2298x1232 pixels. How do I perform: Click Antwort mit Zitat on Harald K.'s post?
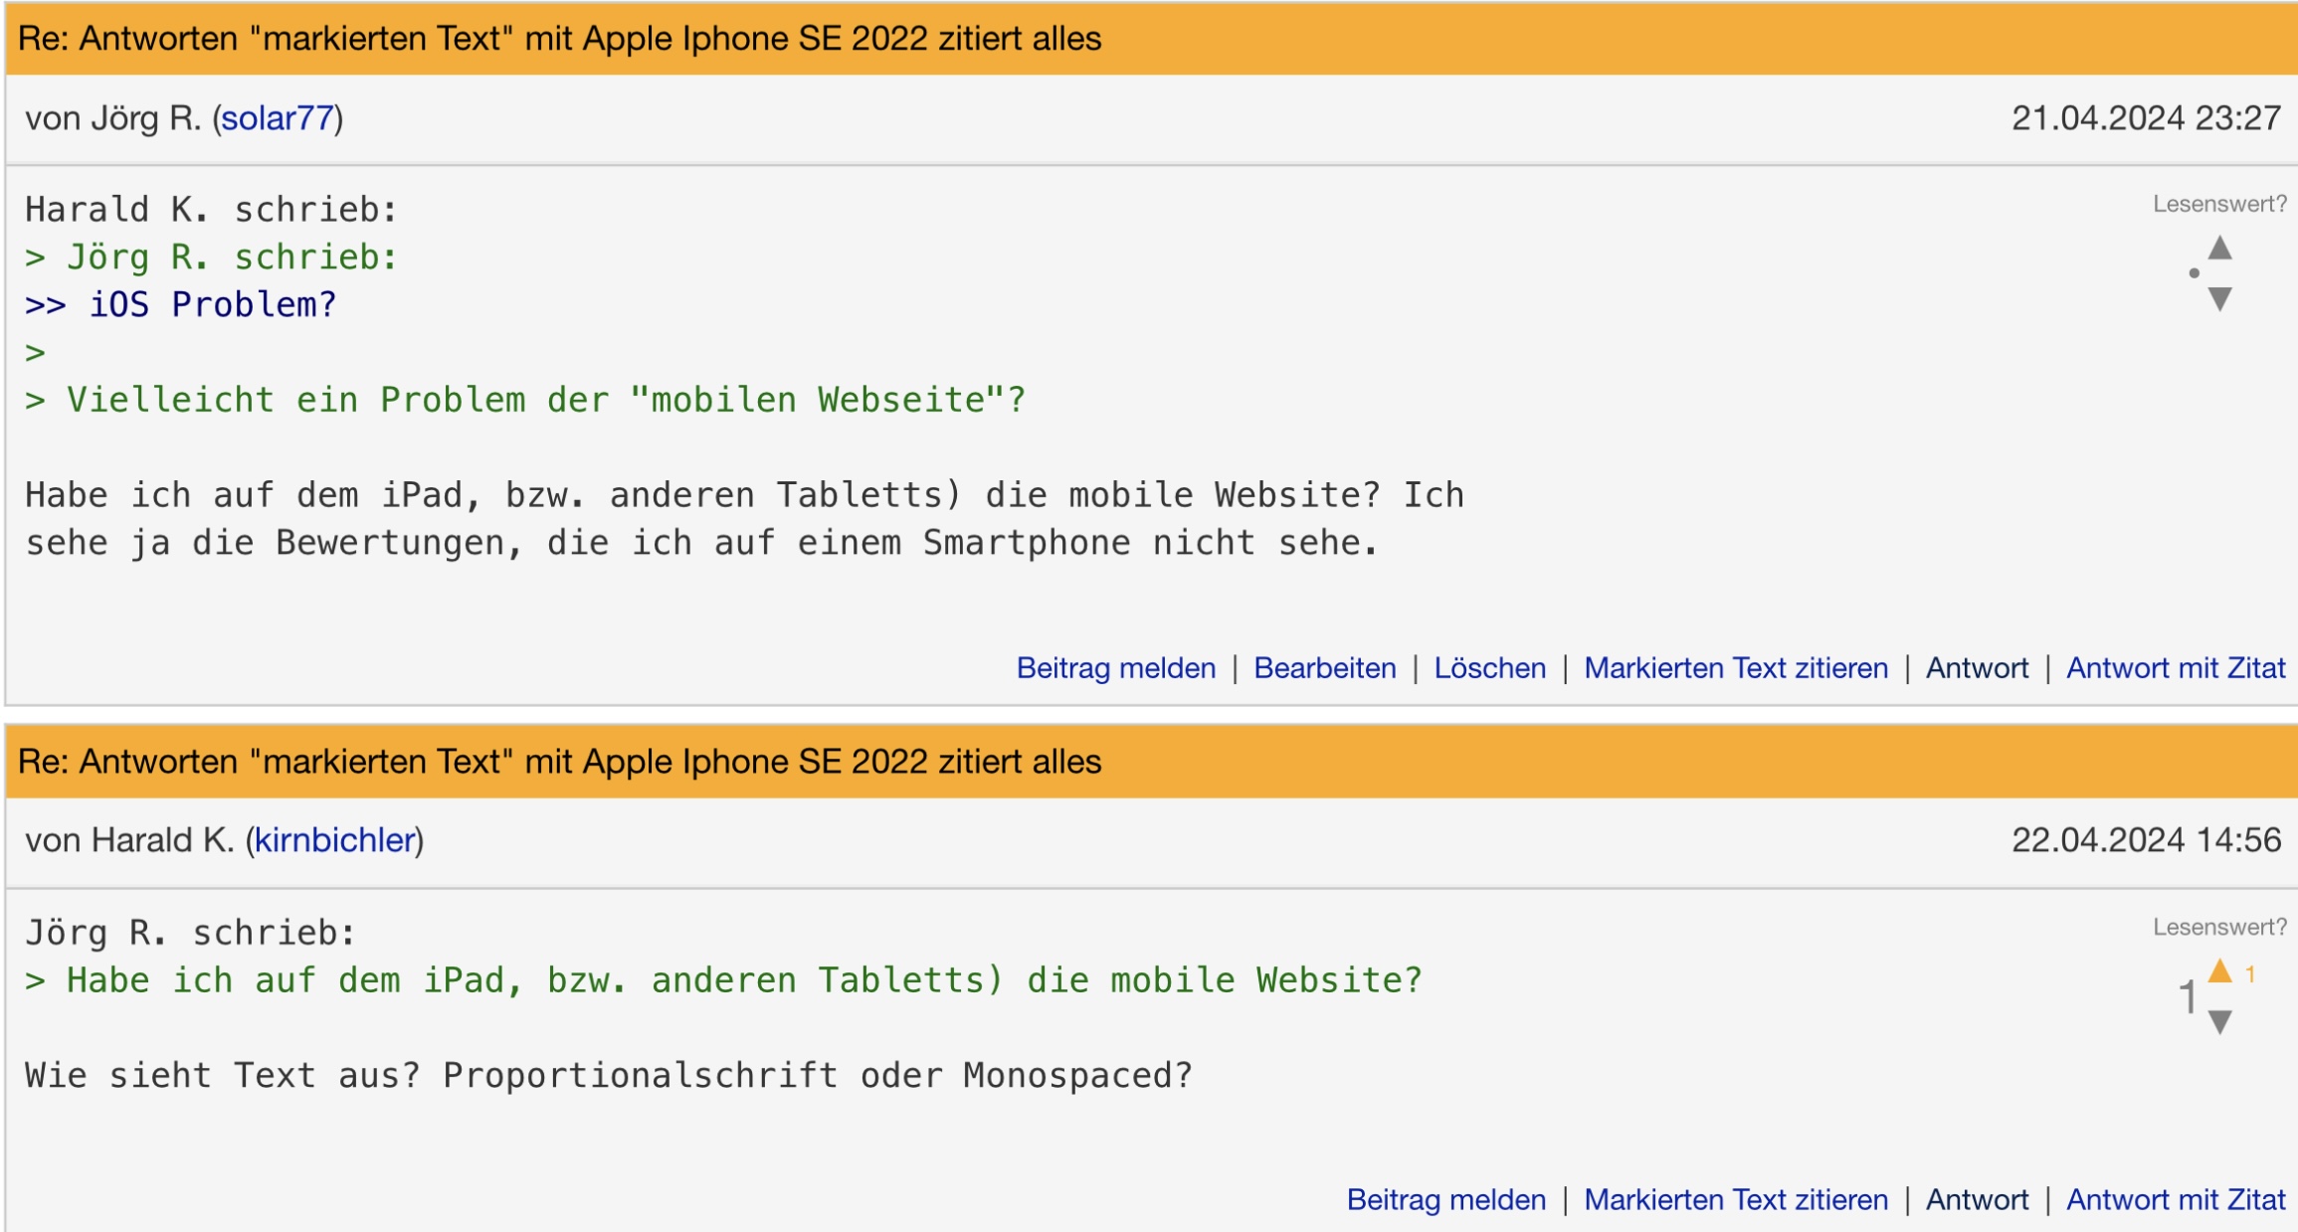(x=2176, y=1200)
